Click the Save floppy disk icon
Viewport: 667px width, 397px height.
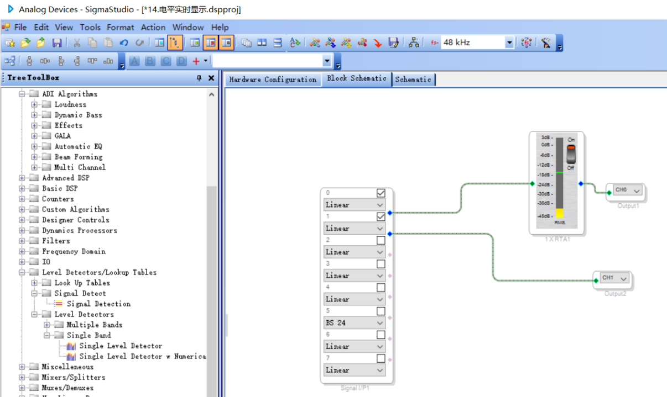[56, 43]
